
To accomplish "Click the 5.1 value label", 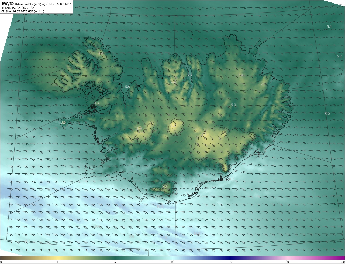I will pos(329,26).
